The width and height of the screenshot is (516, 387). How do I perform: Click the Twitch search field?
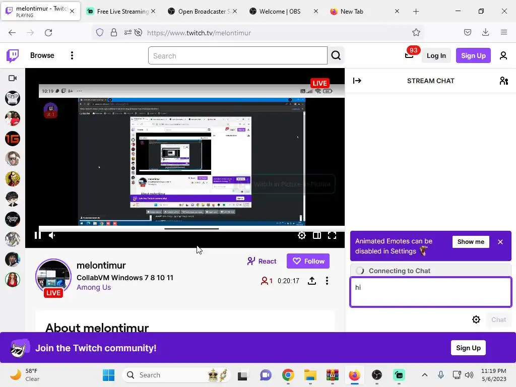point(238,55)
